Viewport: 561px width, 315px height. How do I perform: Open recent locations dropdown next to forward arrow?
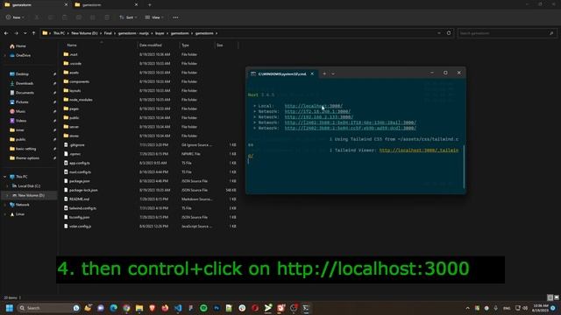click(25, 33)
